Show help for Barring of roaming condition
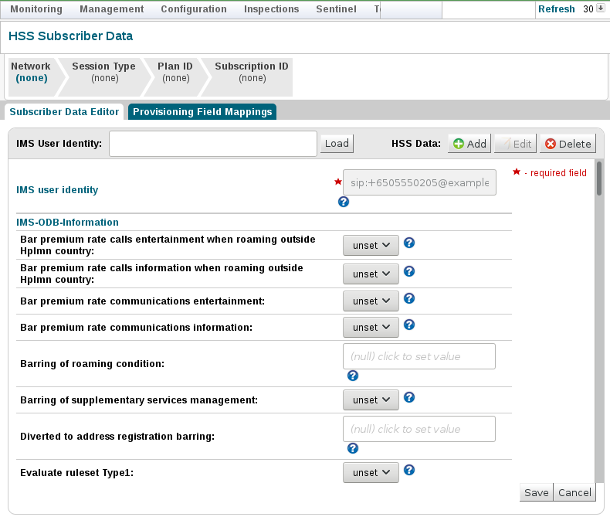Viewport: 610px width, 517px height. [x=352, y=376]
